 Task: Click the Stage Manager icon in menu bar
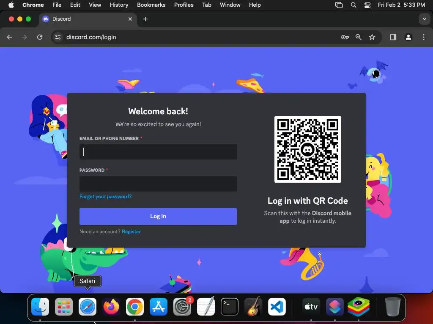tap(339, 5)
